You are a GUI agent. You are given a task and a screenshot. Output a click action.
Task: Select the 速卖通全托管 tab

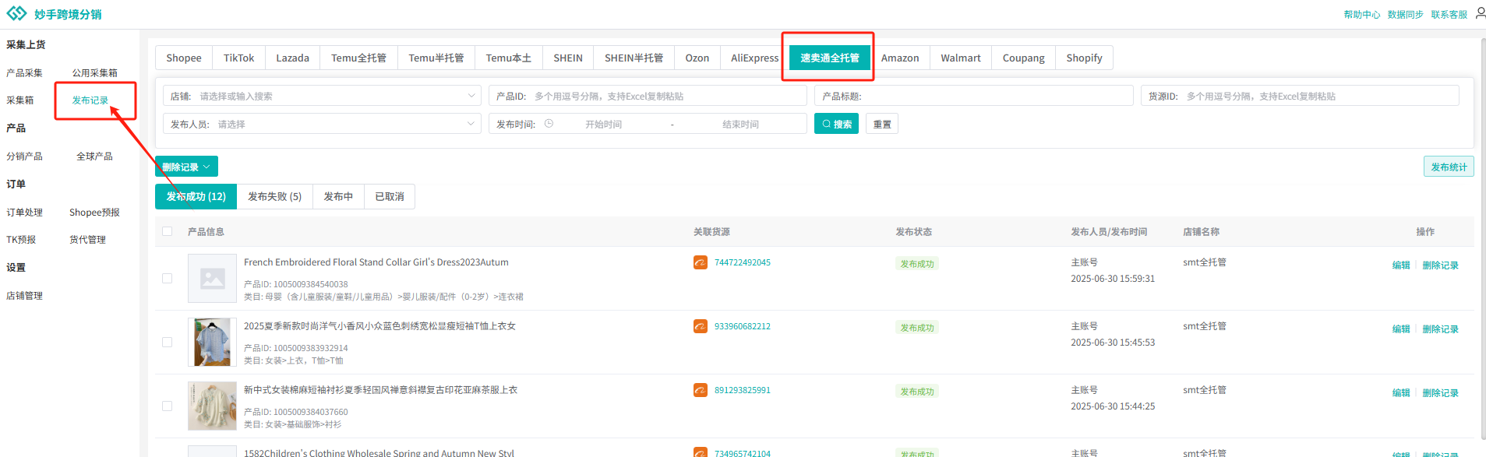[830, 58]
